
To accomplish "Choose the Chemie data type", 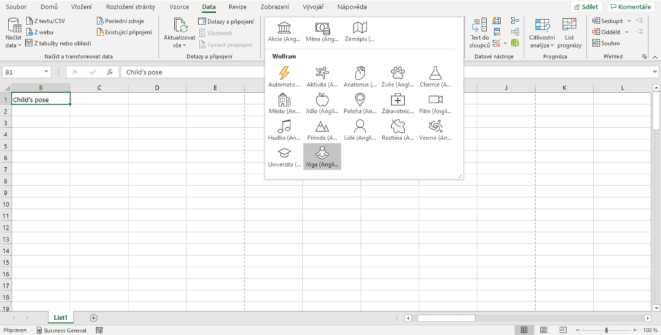I will click(x=436, y=77).
